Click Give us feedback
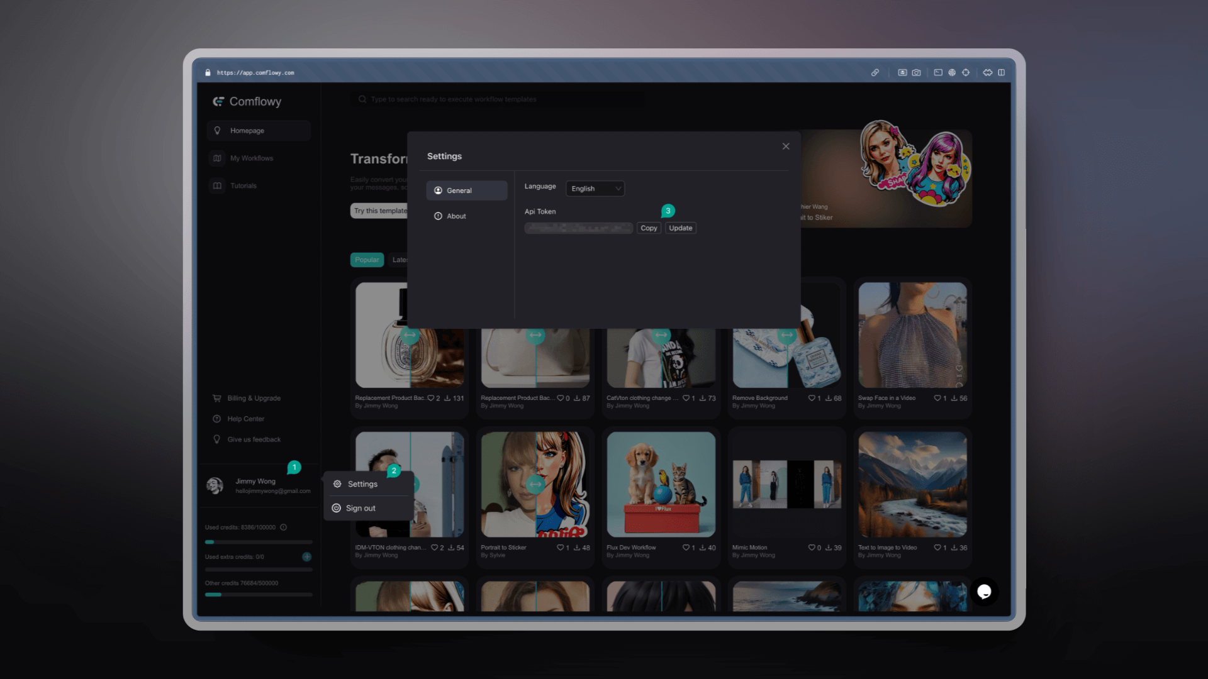Screen dimensions: 1208x679 [x=247, y=440]
